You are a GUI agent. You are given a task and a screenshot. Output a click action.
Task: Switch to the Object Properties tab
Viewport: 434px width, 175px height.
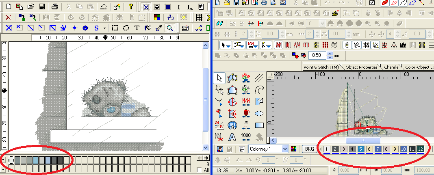362,67
